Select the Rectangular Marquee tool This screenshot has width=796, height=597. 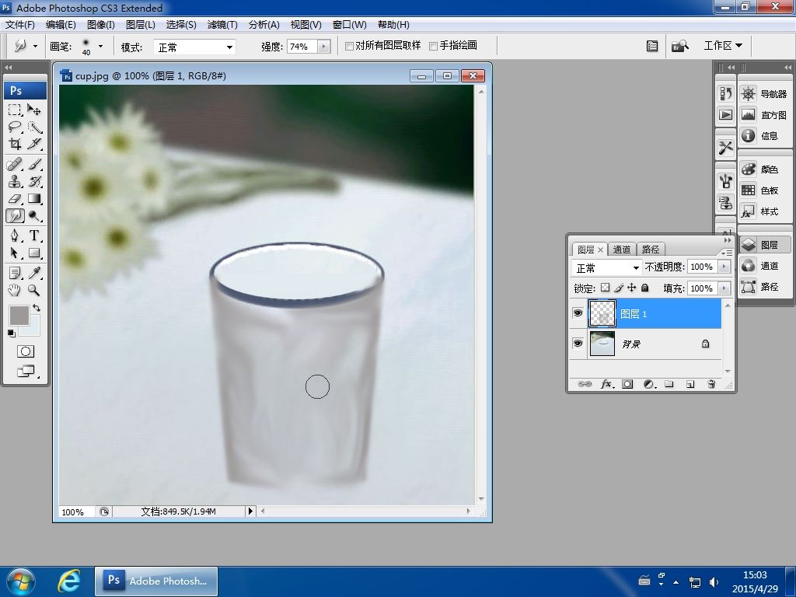15,110
